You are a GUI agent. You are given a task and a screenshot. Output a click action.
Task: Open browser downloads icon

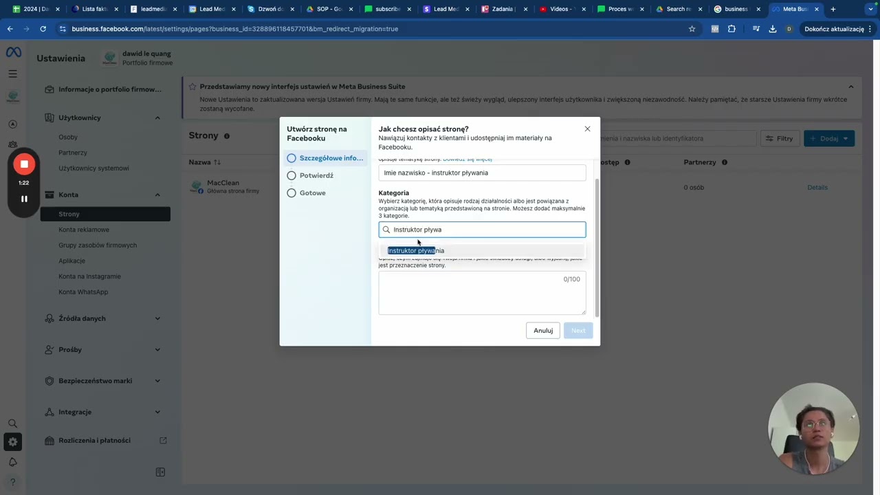pos(772,29)
